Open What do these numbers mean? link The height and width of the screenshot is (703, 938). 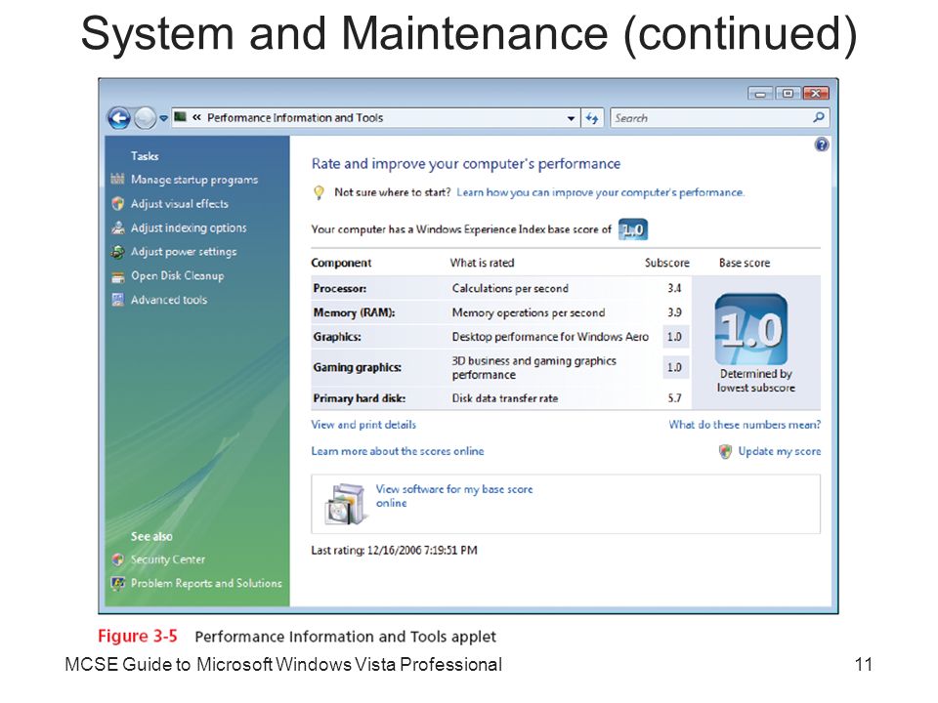tap(745, 425)
